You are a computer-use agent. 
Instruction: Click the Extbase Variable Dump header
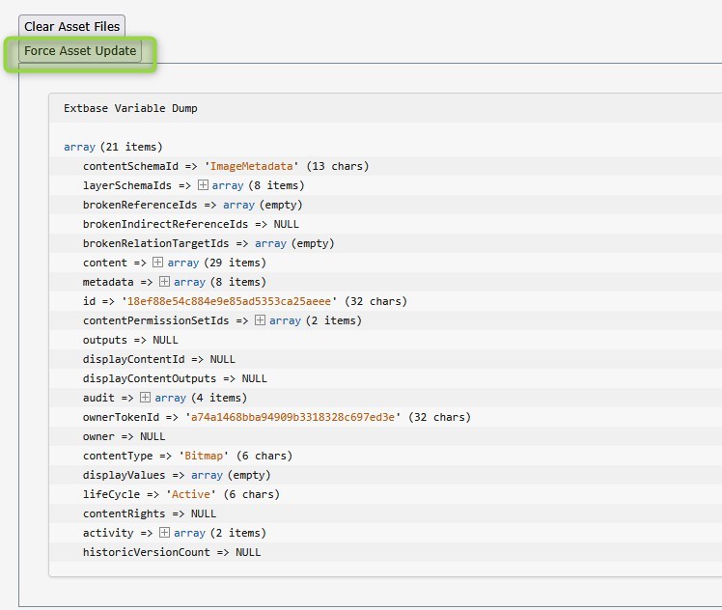[130, 108]
